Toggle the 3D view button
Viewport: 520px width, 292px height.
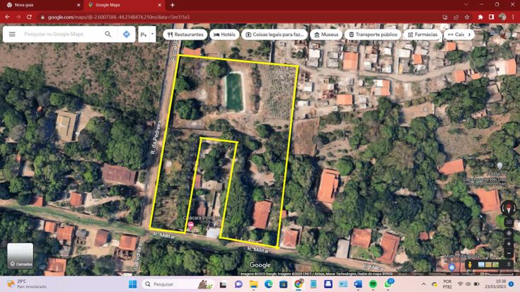(x=509, y=222)
